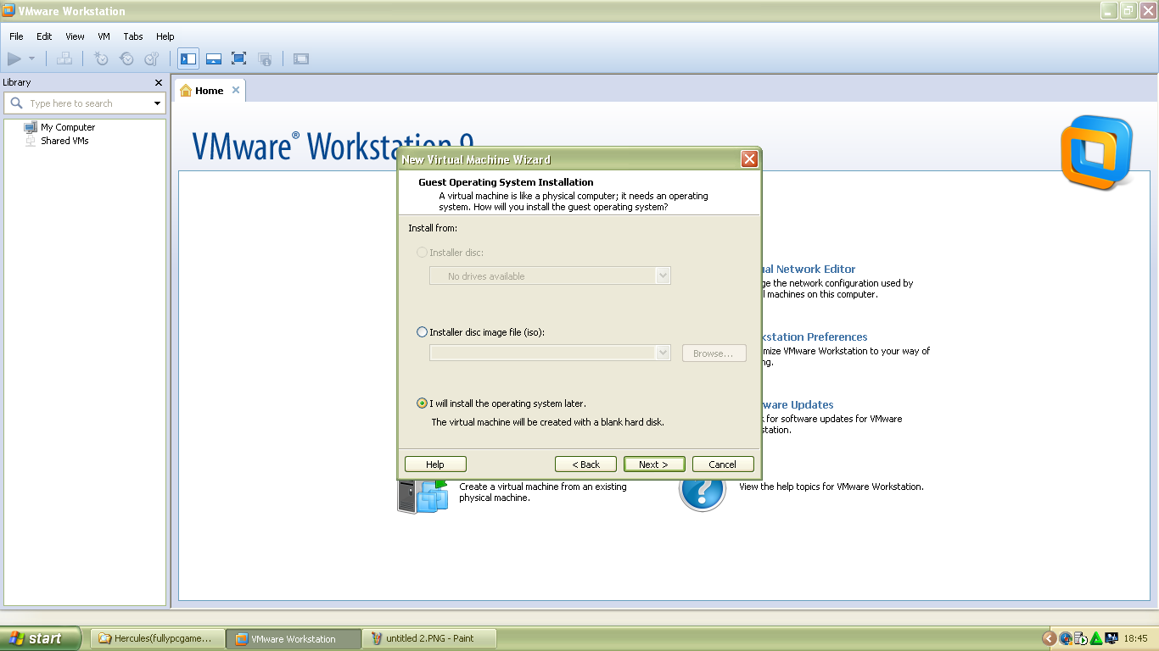Open the Library search filter dropdown arrow
Viewport: 1159px width, 651px height.
[158, 103]
